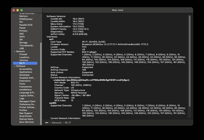204x140 pixels.
Task: Open Volumes under Network
Action: [x=24, y=60]
